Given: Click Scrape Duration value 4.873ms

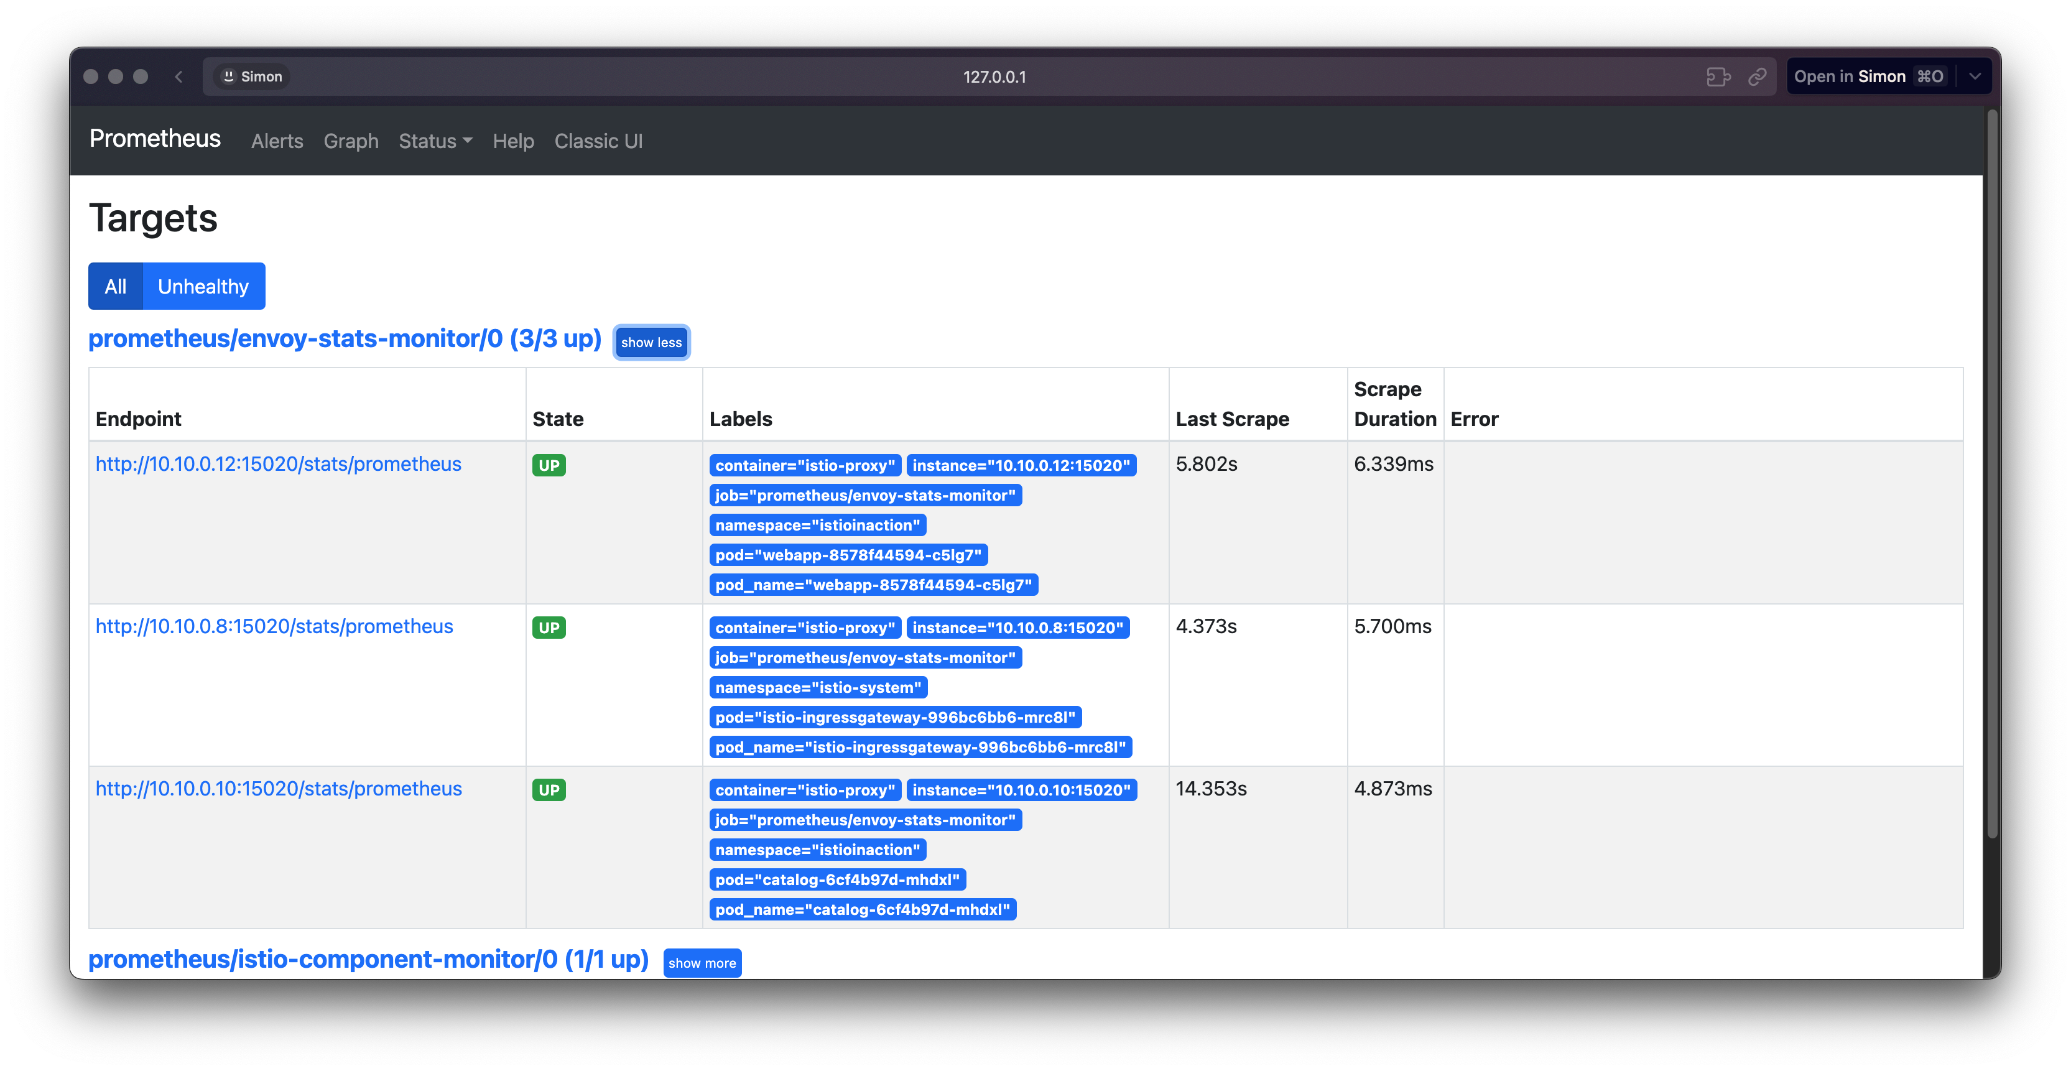Looking at the screenshot, I should 1392,789.
